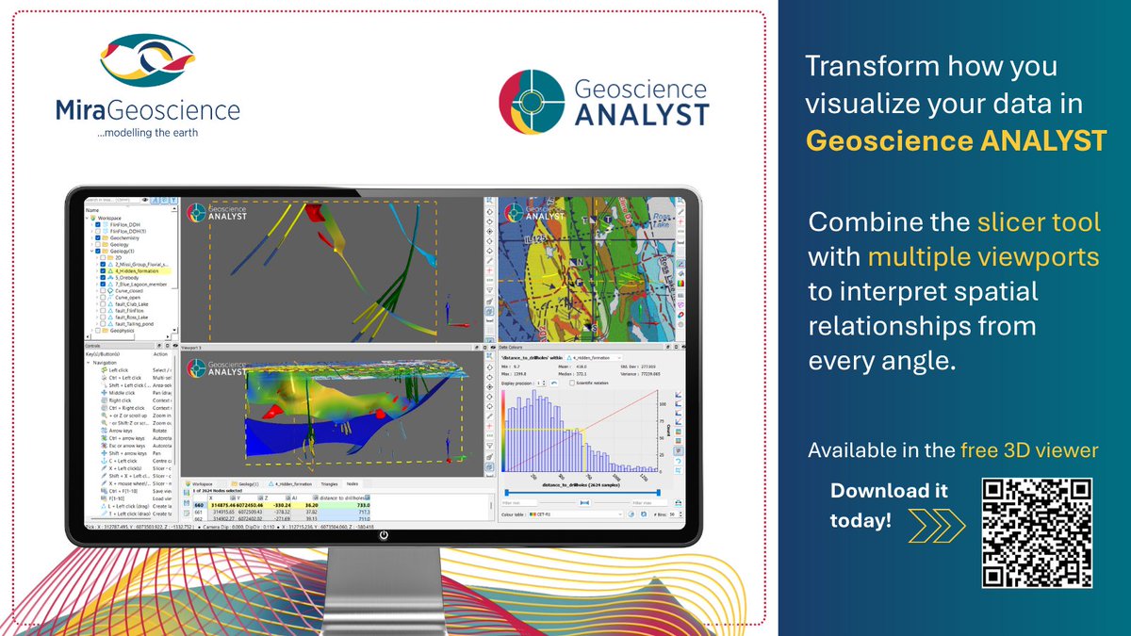Click the funnel filter icon in Viewport 3 toolbar
Viewport: 1131px width, 636px height.
point(490,446)
